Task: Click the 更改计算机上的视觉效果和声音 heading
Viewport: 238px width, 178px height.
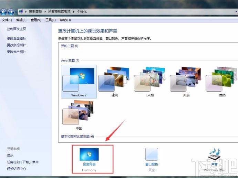Action: (x=87, y=31)
